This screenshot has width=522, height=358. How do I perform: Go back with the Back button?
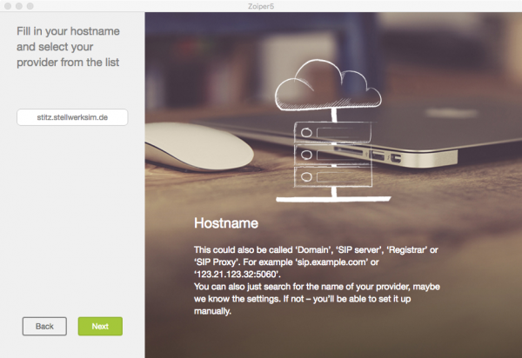coord(44,326)
